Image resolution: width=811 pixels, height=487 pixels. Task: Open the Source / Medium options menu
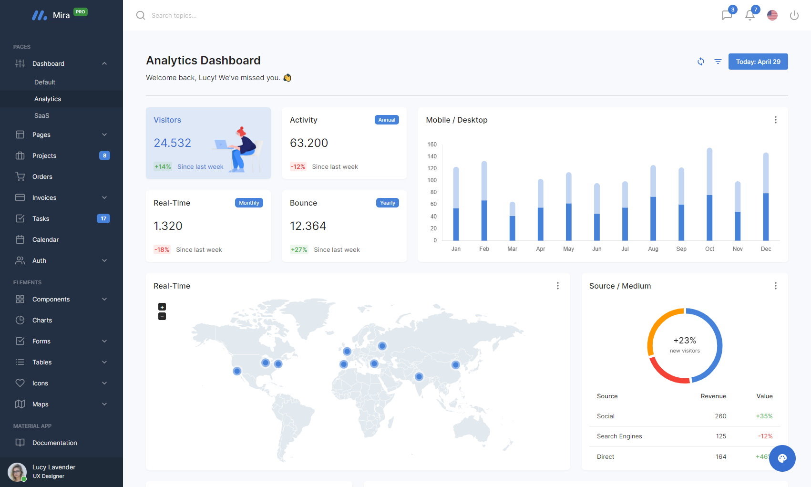coord(776,286)
